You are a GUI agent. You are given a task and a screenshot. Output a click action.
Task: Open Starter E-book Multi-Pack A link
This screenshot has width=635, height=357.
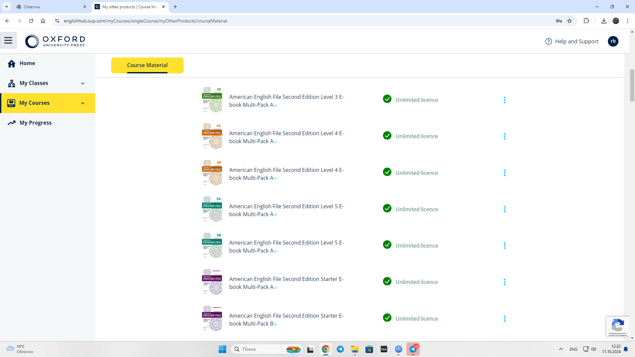pos(286,283)
